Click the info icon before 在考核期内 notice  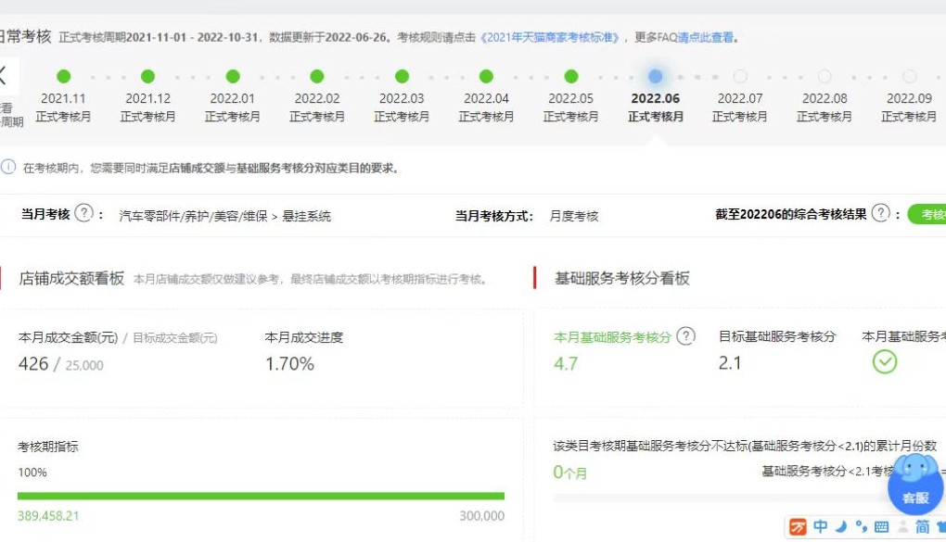pos(8,167)
